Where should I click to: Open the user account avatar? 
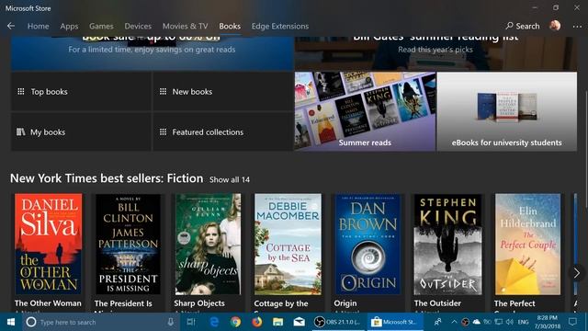(555, 26)
